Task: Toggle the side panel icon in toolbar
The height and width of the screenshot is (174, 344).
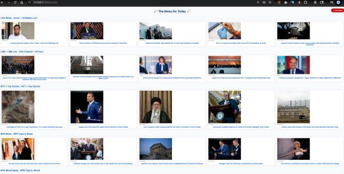Action: (x=322, y=2)
